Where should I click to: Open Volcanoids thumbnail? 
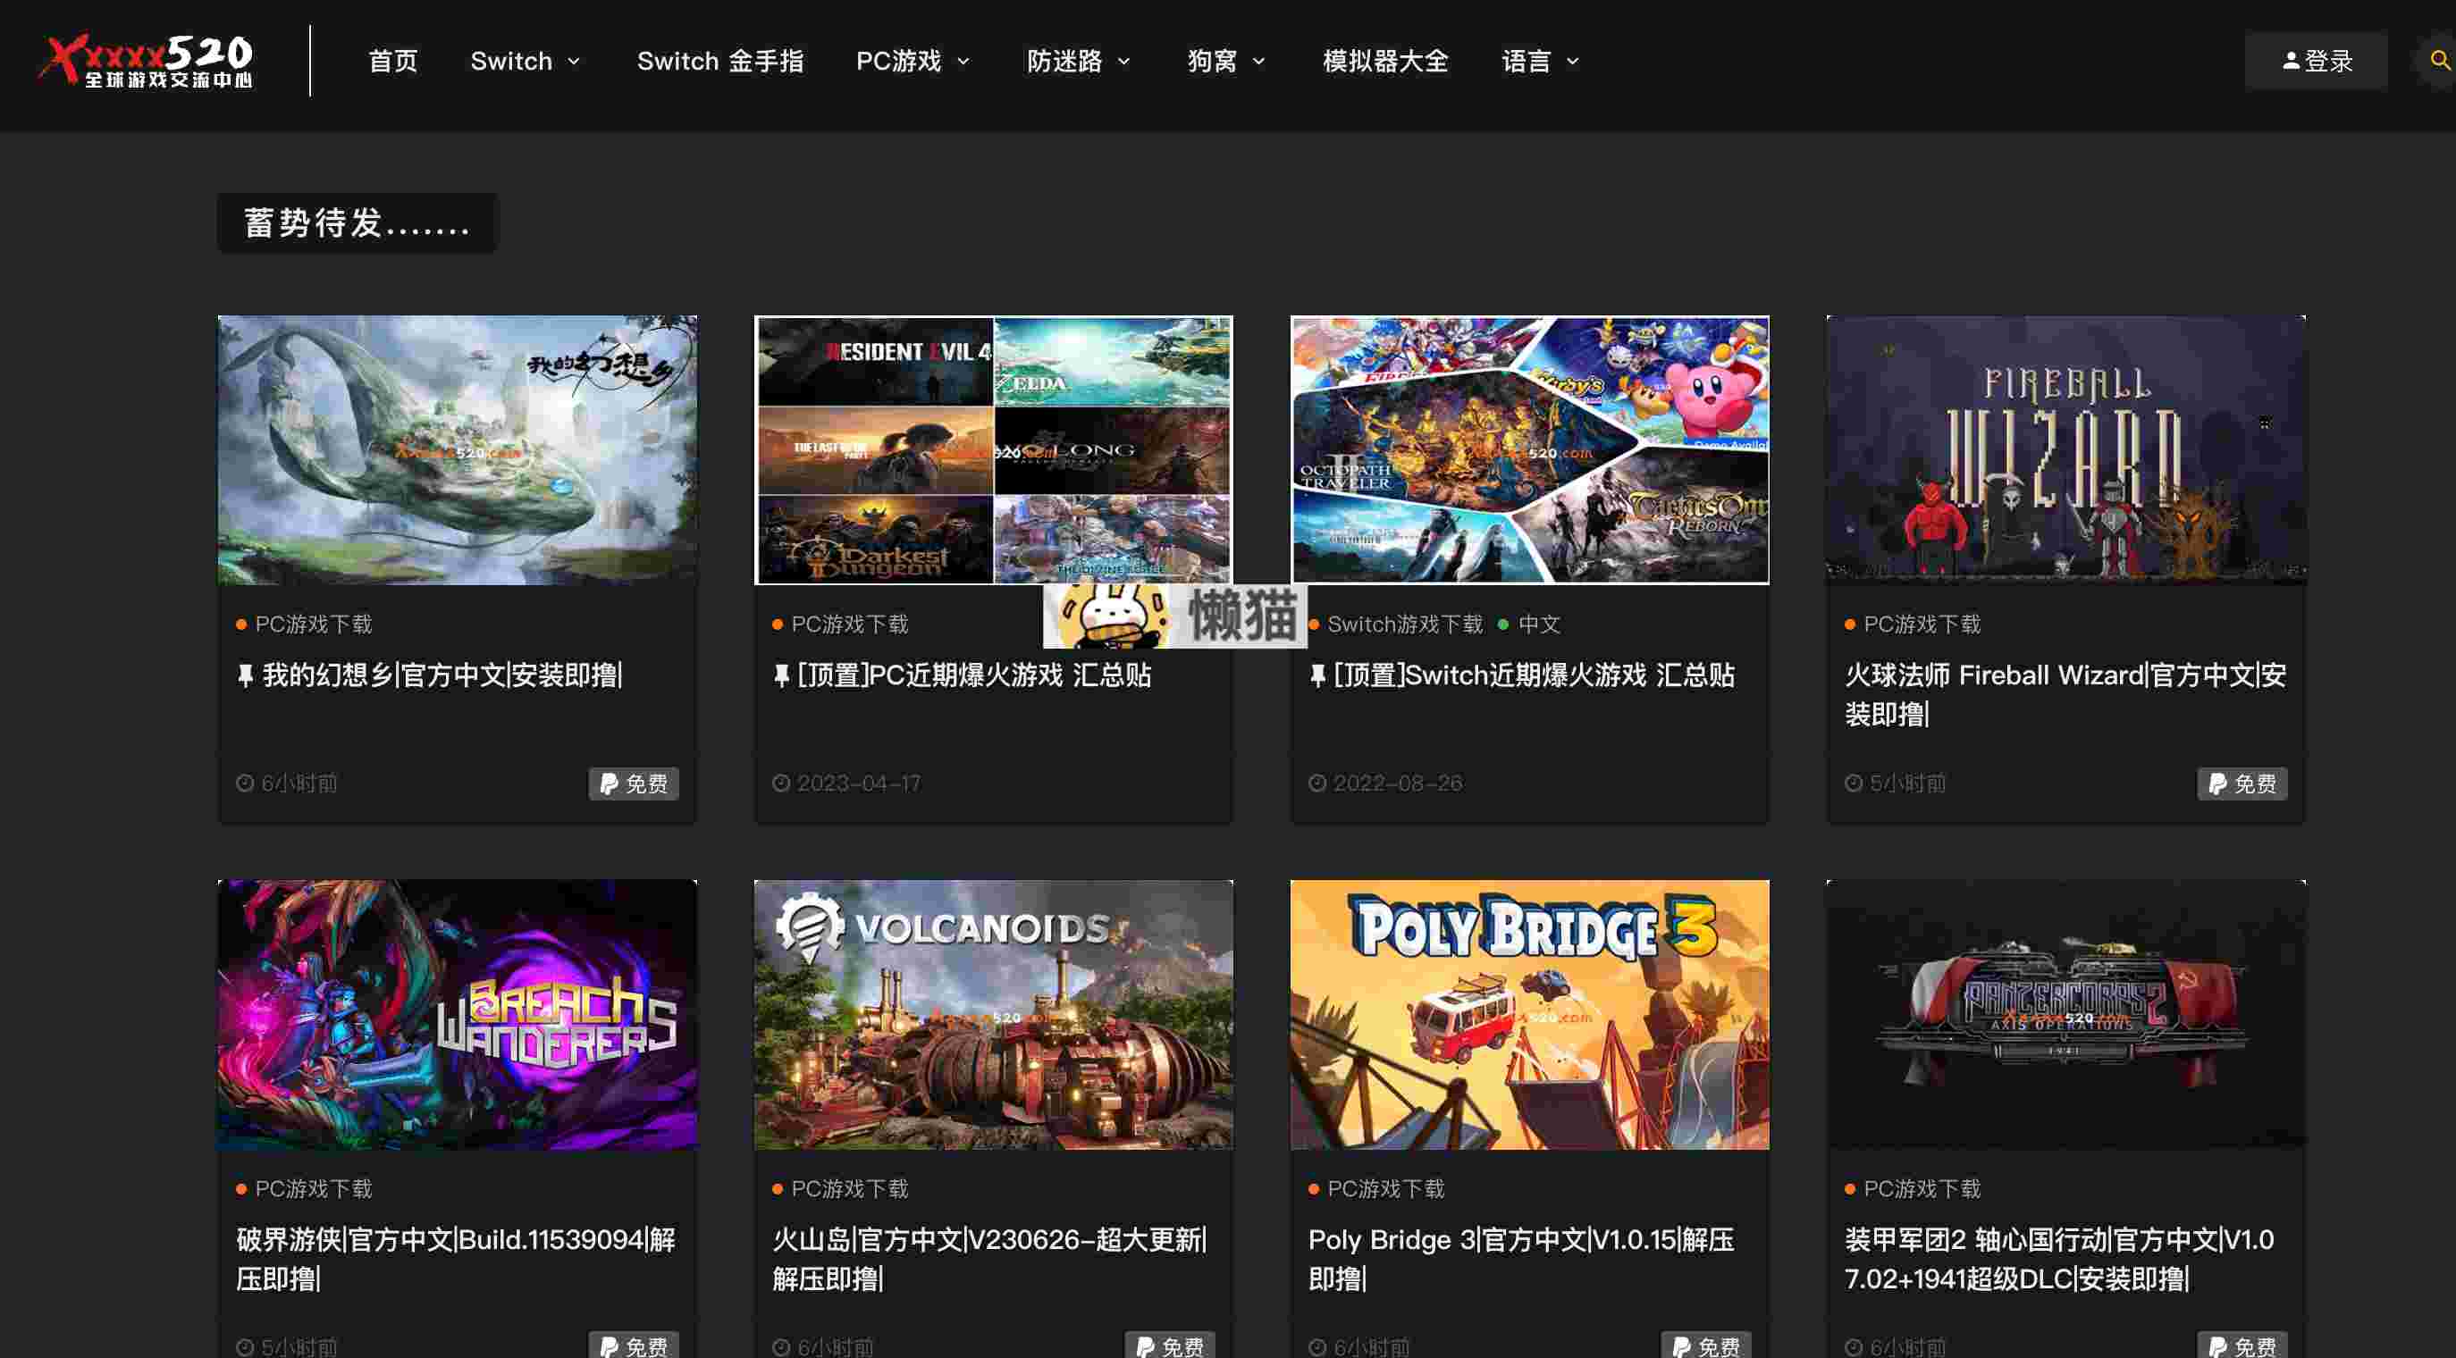(x=993, y=1014)
